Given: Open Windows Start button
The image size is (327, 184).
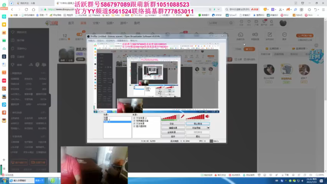Looking at the screenshot, I should [x=4, y=181].
